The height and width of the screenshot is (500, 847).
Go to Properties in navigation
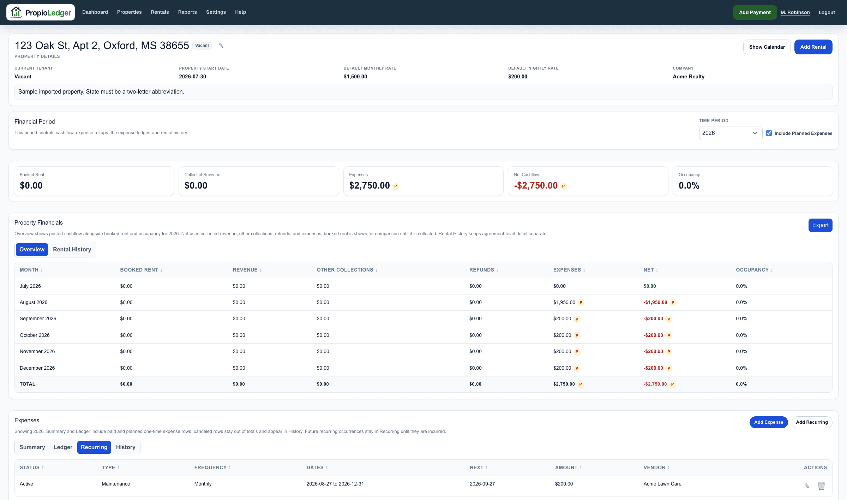pos(130,12)
